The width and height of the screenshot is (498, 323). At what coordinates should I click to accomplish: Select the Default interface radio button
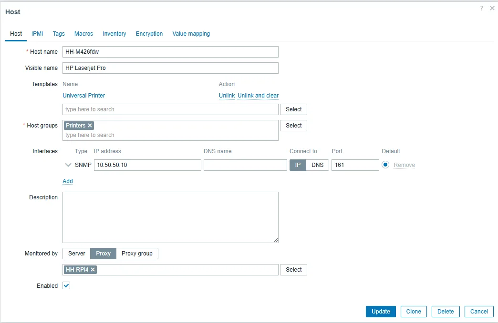coord(385,165)
